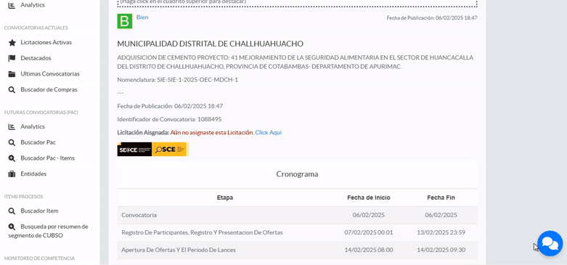Select the Apertura De Ofertas row

click(x=297, y=250)
